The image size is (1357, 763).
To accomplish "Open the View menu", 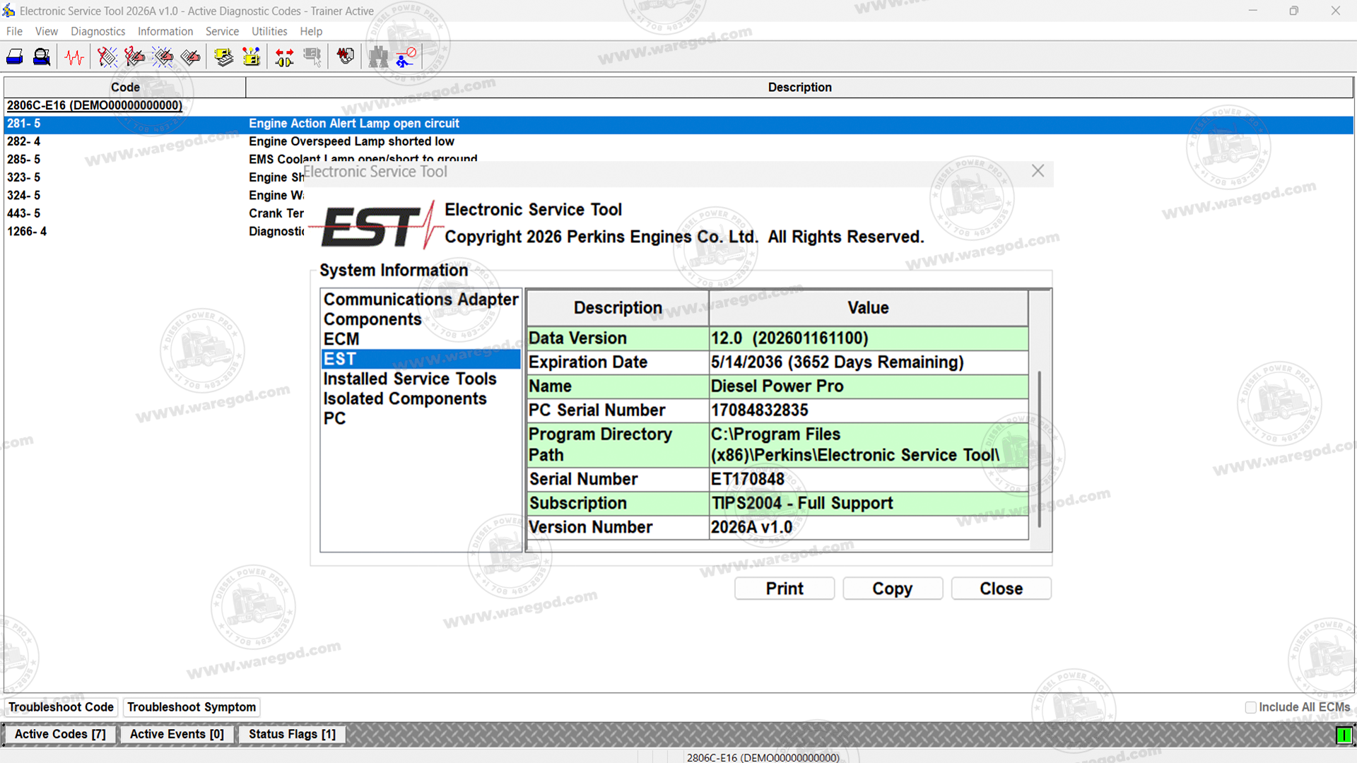I will point(47,31).
